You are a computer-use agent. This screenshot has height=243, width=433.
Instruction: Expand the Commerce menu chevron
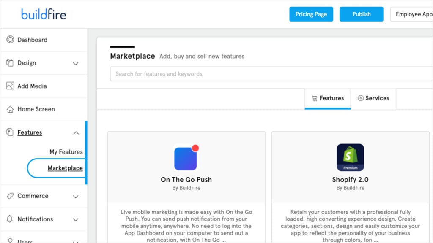click(x=76, y=197)
